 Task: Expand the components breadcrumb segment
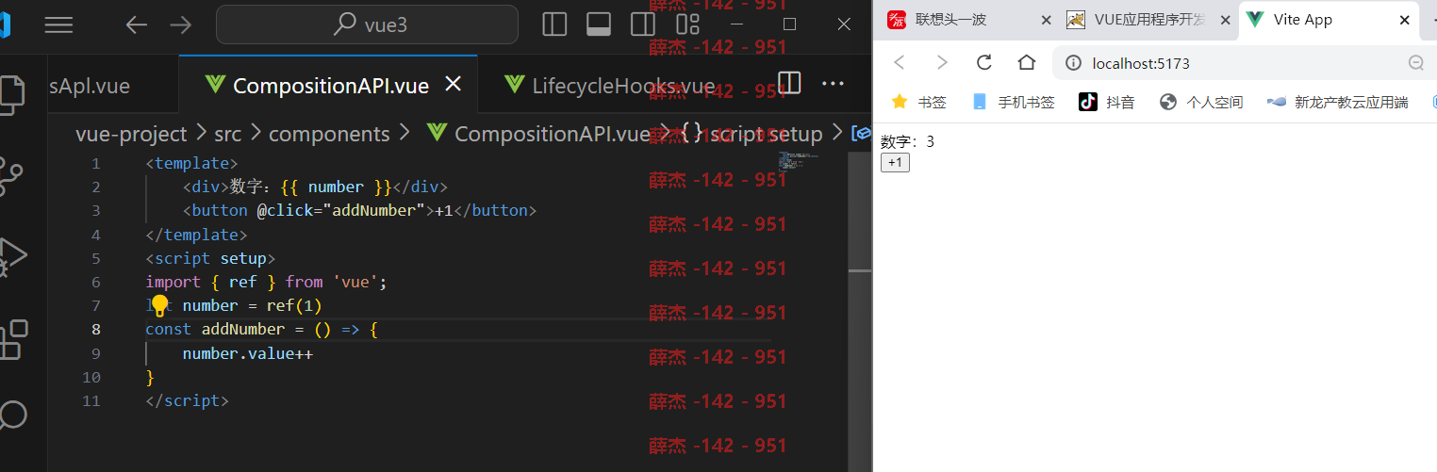[x=329, y=134]
